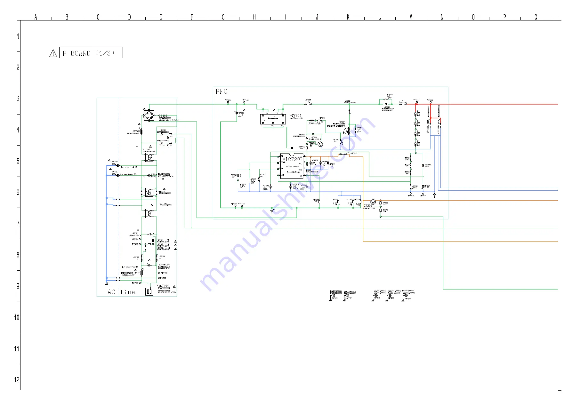
Task: Select the Q7201 MOSFET symbol
Action: click(x=346, y=131)
